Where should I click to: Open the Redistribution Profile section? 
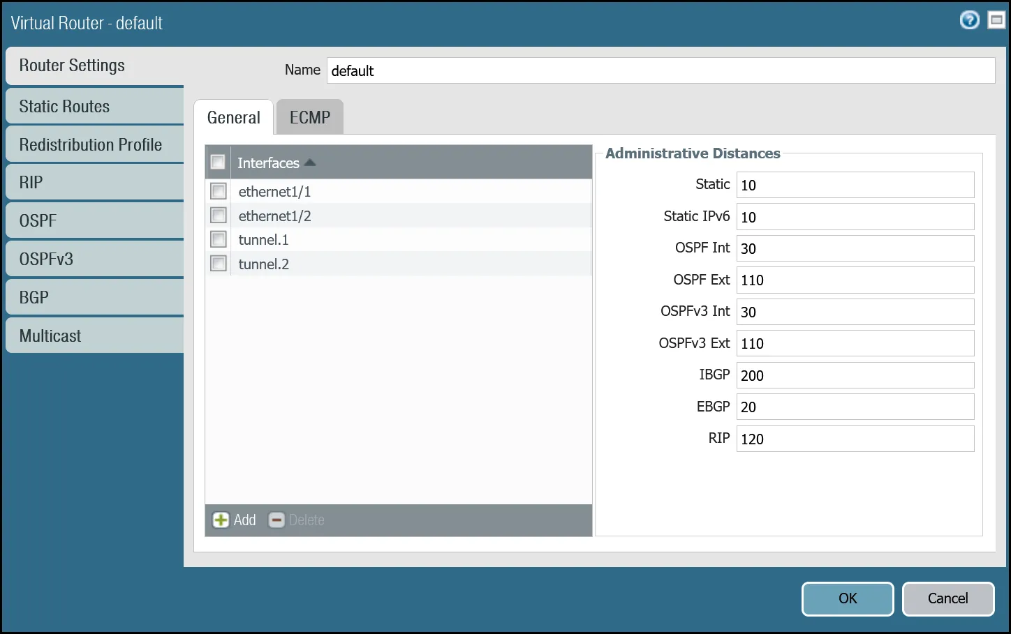tap(91, 144)
